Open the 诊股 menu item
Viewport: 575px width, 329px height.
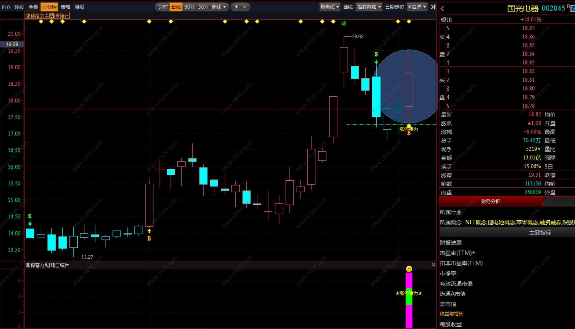click(19, 7)
